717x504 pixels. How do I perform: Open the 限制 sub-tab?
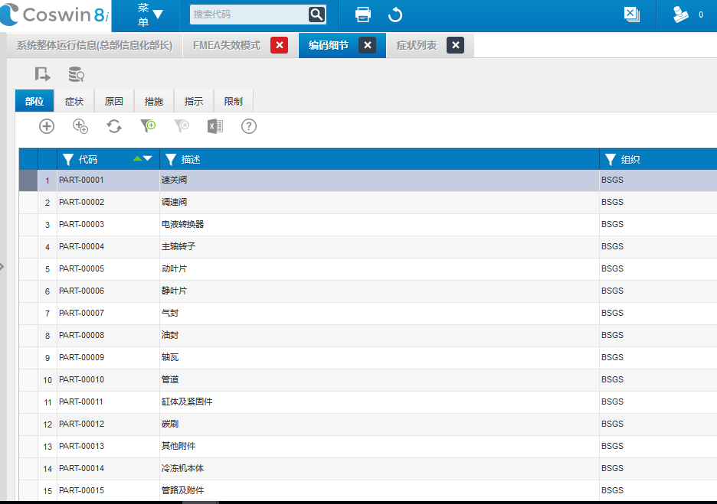233,101
